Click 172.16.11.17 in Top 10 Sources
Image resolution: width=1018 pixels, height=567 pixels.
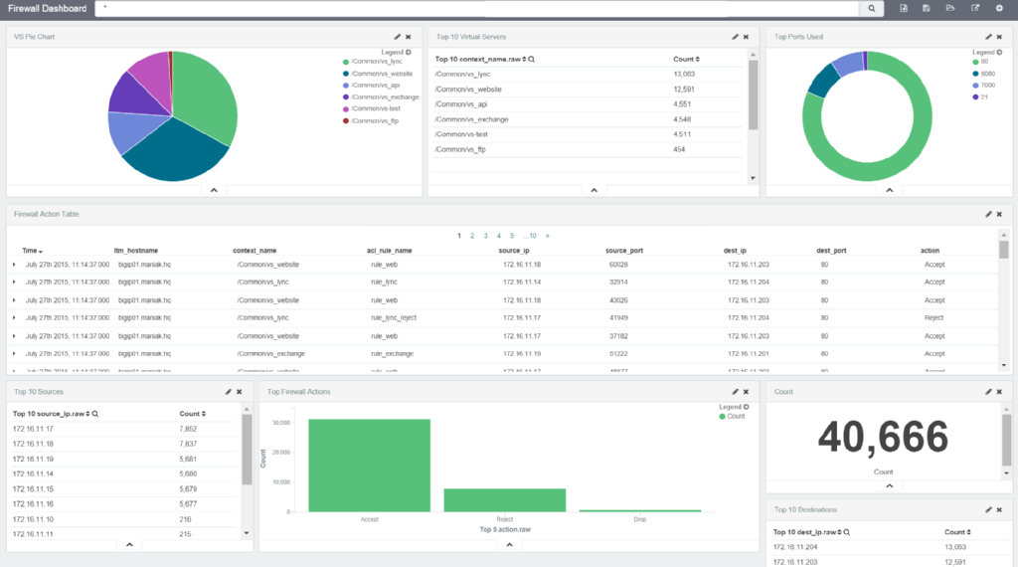coord(33,429)
